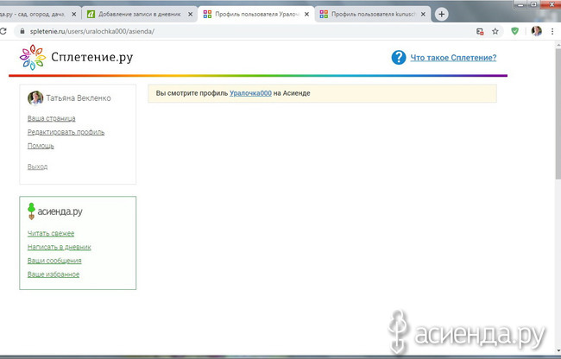Screen dimensions: 561x359
Task: Click the асиенда.ру tree logo in sidebar
Action: (32, 211)
